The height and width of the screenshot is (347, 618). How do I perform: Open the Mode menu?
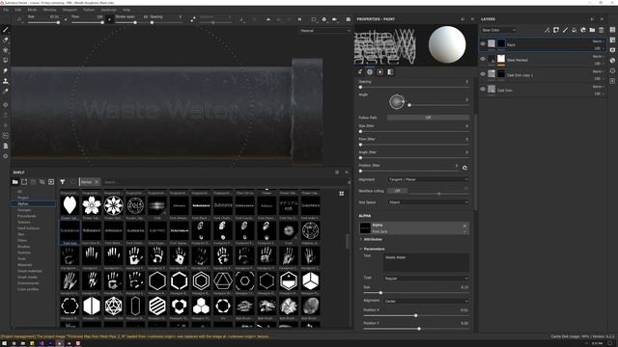pos(32,10)
